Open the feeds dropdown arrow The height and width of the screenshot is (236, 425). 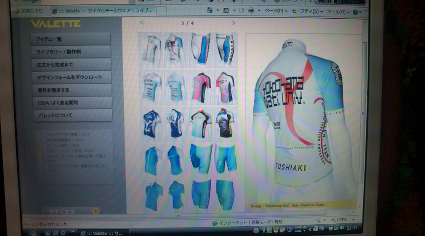[x=234, y=11]
